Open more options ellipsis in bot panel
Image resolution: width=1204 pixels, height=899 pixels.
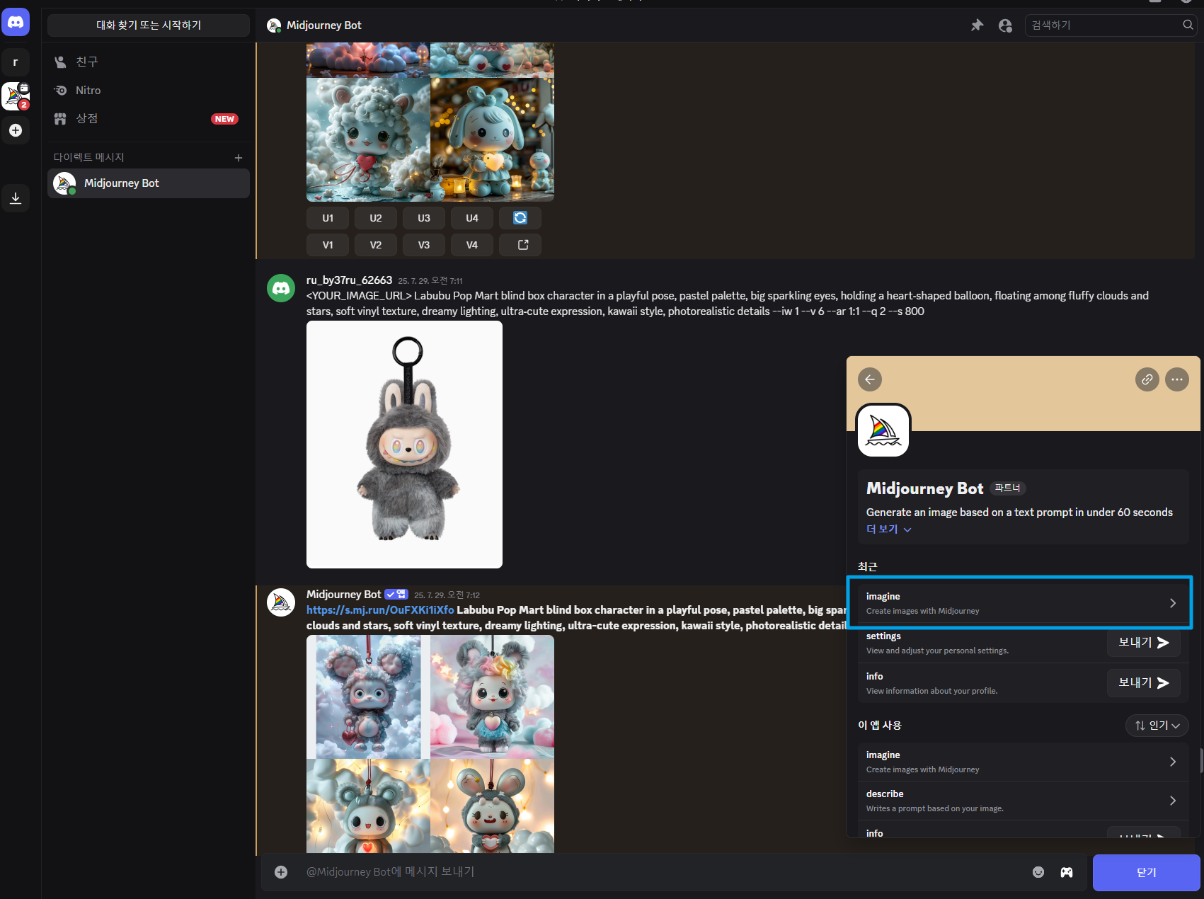1177,379
